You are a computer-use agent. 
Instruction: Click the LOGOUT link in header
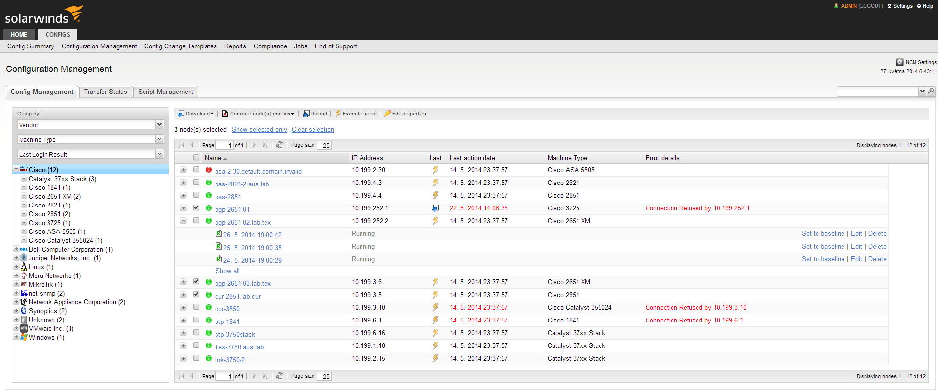click(870, 6)
